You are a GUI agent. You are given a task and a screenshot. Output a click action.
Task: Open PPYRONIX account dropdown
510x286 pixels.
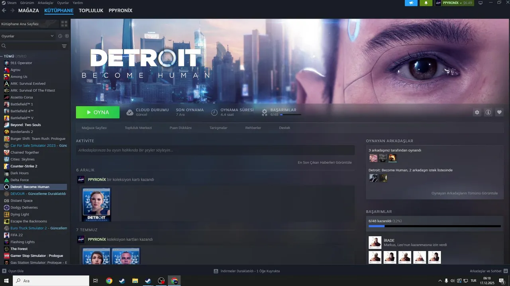click(454, 3)
